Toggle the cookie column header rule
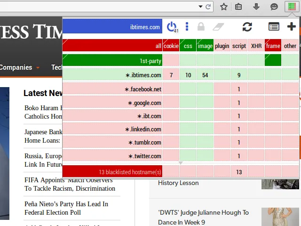 pyautogui.click(x=171, y=46)
